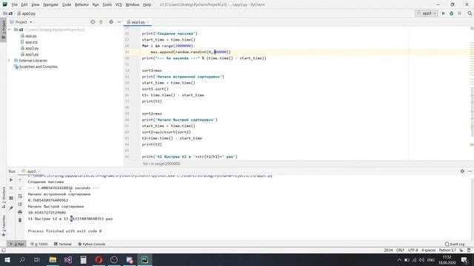Toggle the Project side tool window button
The width and height of the screenshot is (474, 266).
(x=3, y=29)
